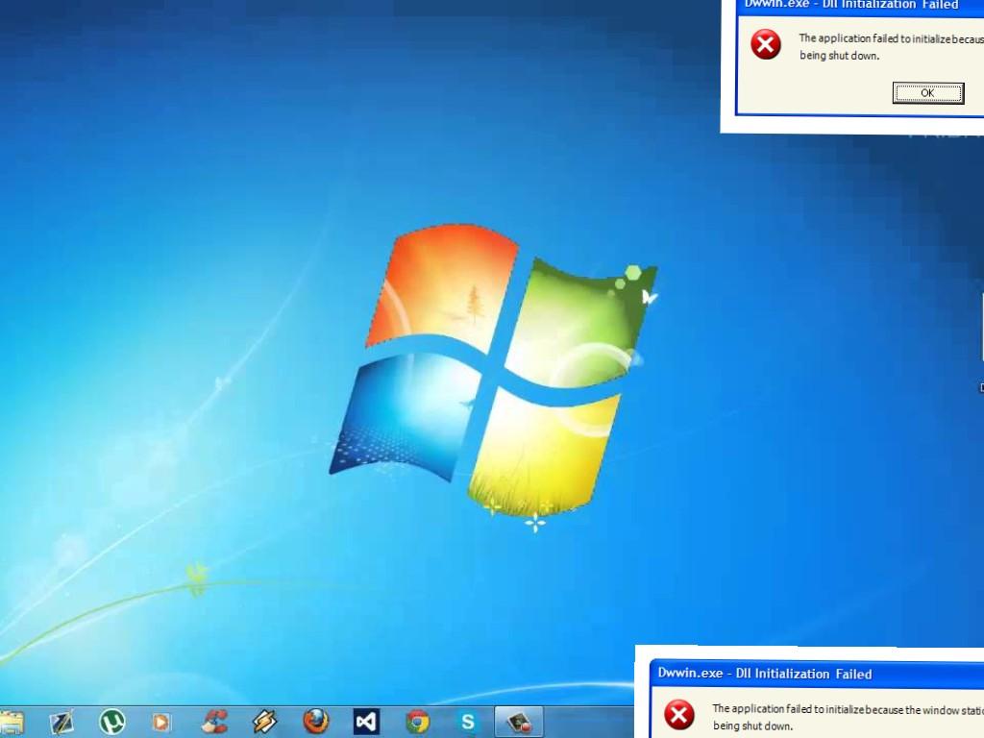Launch the pen-and-notepad app from the taskbar
Viewport: 984px width, 738px height.
61,722
